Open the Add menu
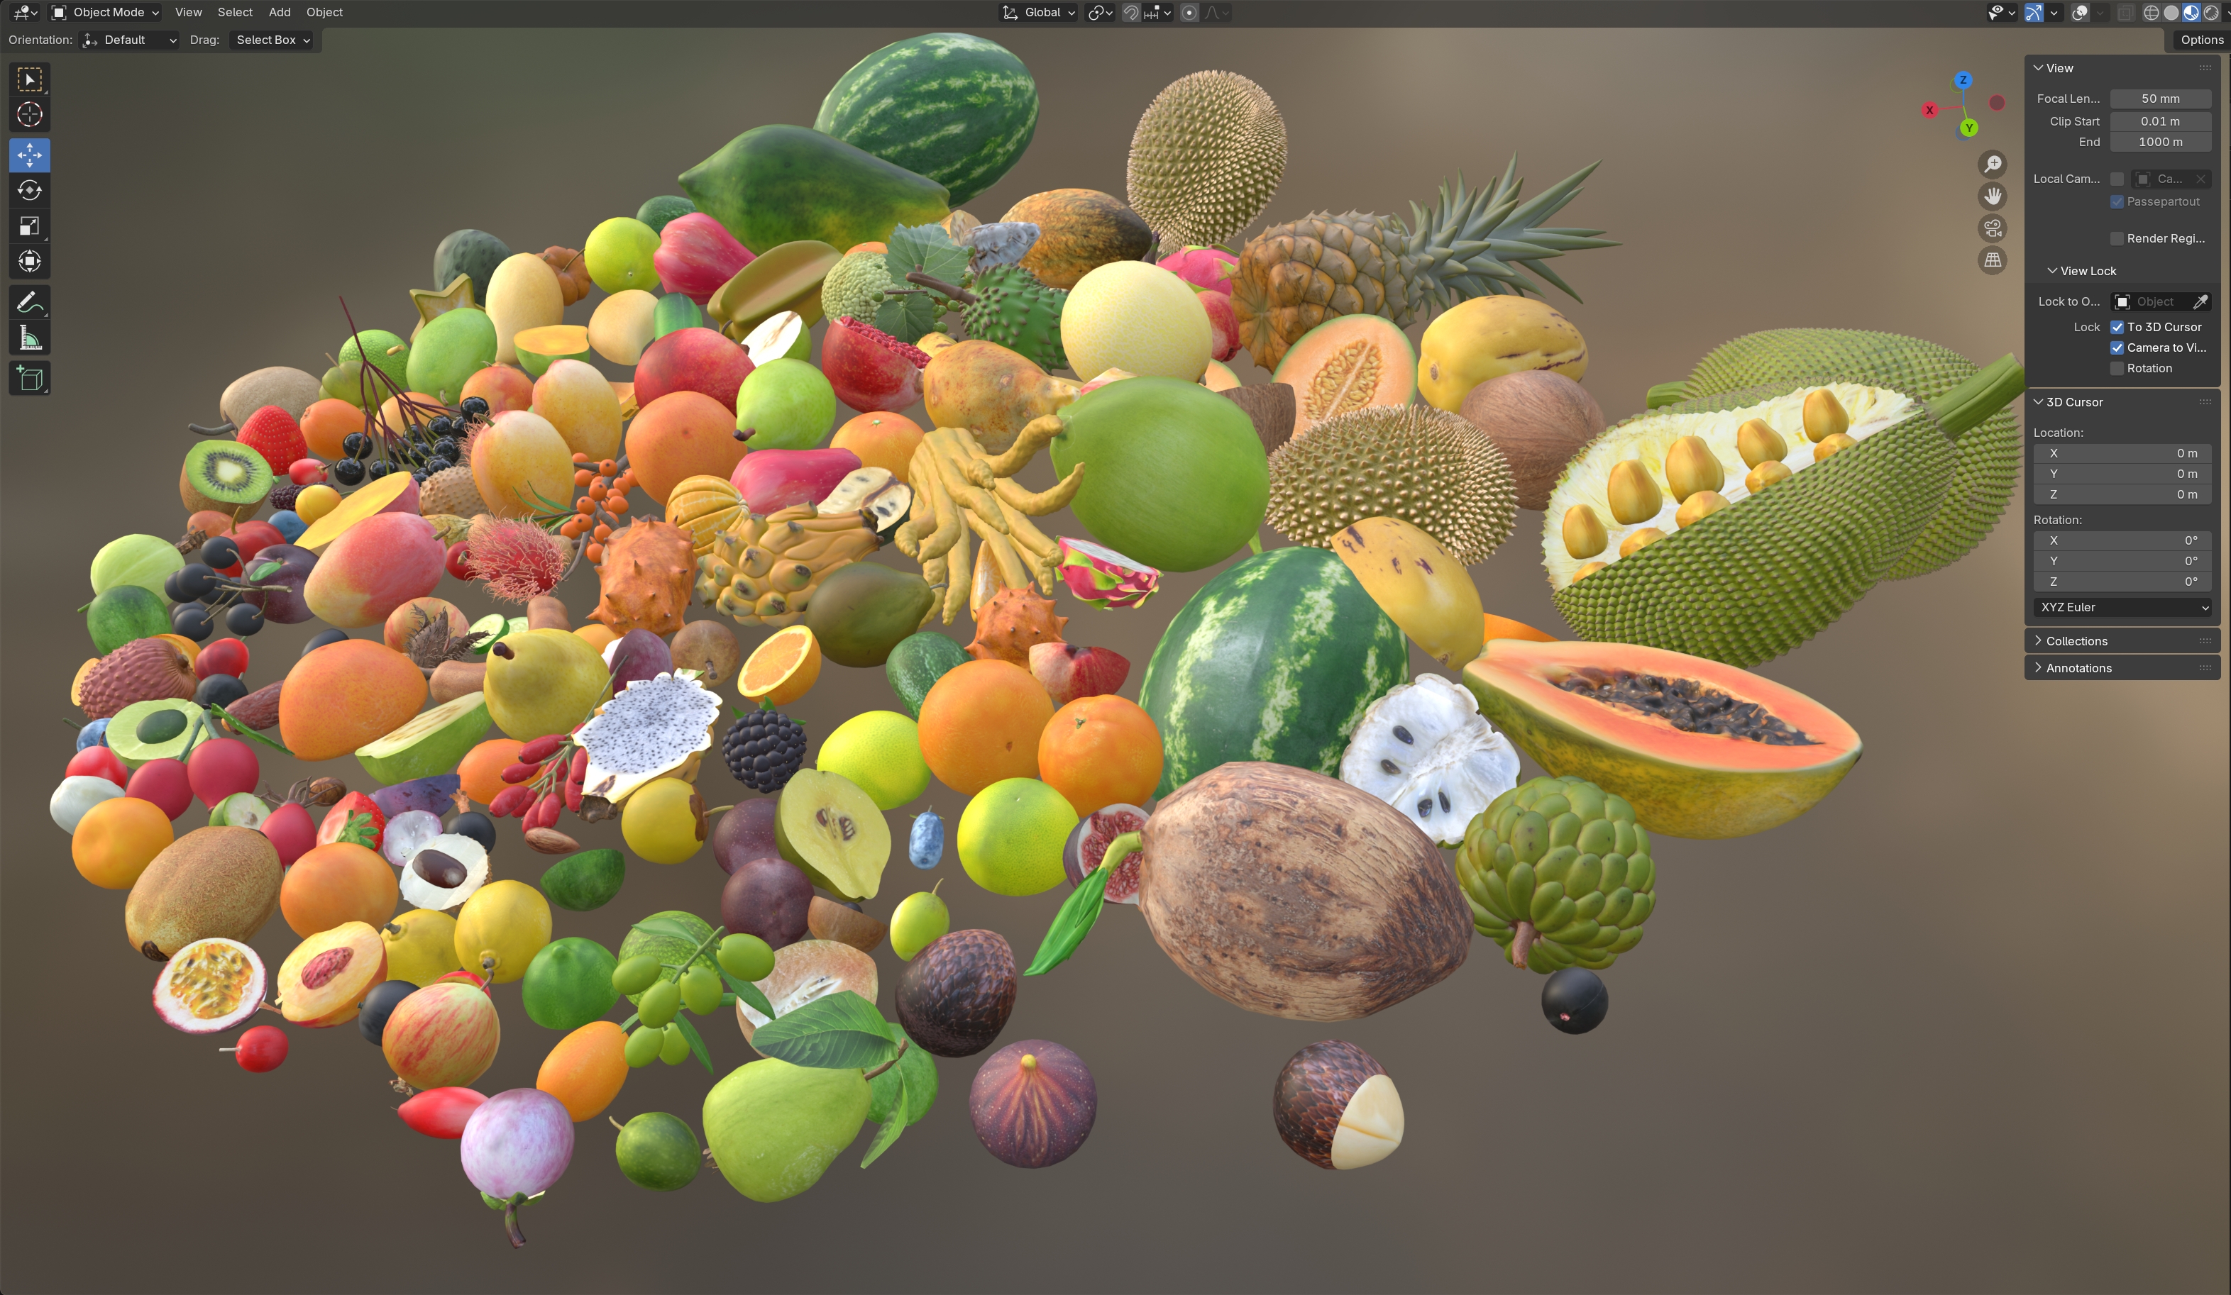The height and width of the screenshot is (1295, 2231). point(279,12)
